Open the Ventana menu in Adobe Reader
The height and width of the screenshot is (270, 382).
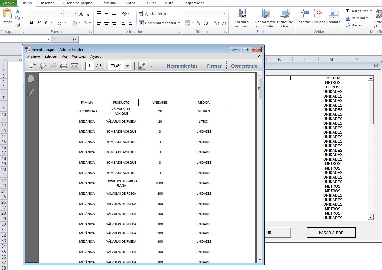point(79,57)
